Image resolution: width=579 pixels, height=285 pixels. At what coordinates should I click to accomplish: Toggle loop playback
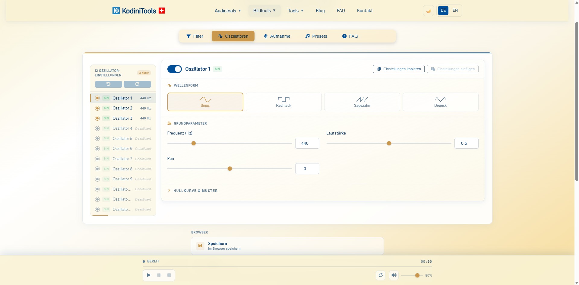point(381,275)
